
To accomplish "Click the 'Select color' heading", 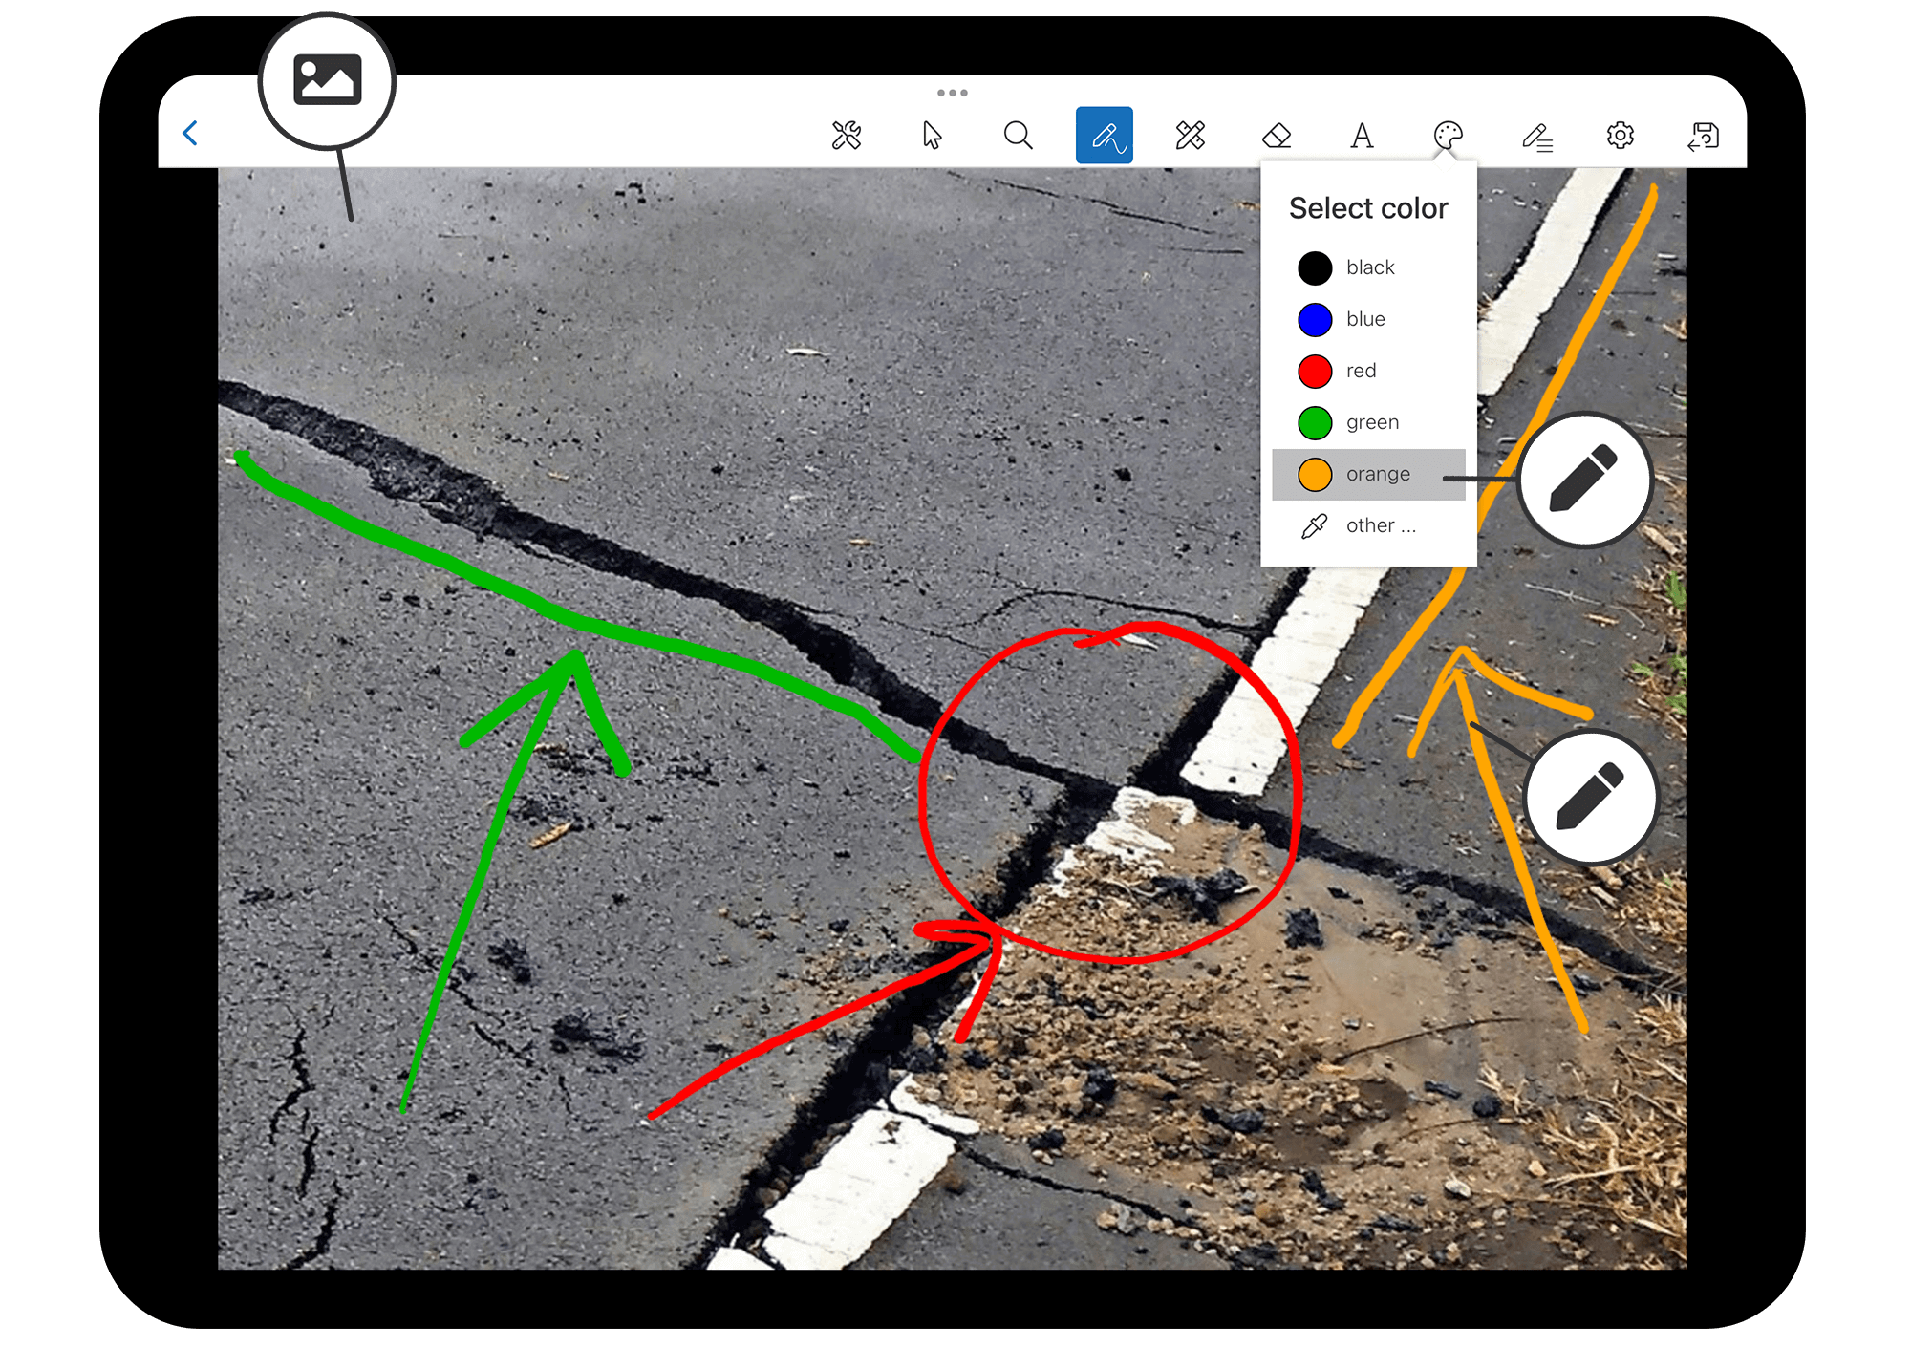I will (1368, 208).
